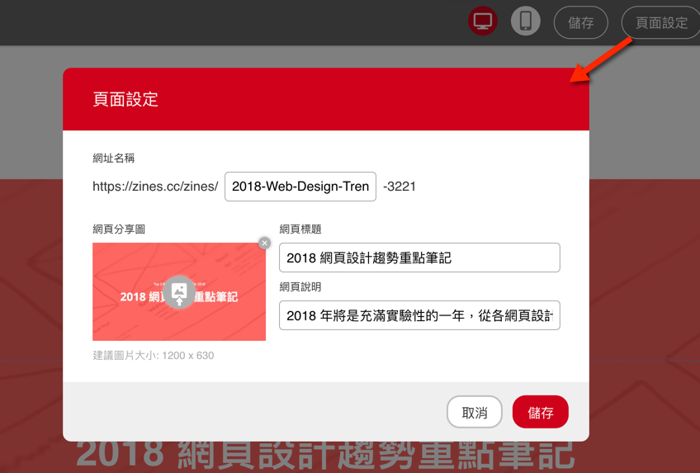Focus the URL name field for 2018-Web-Design-Tren

[300, 187]
